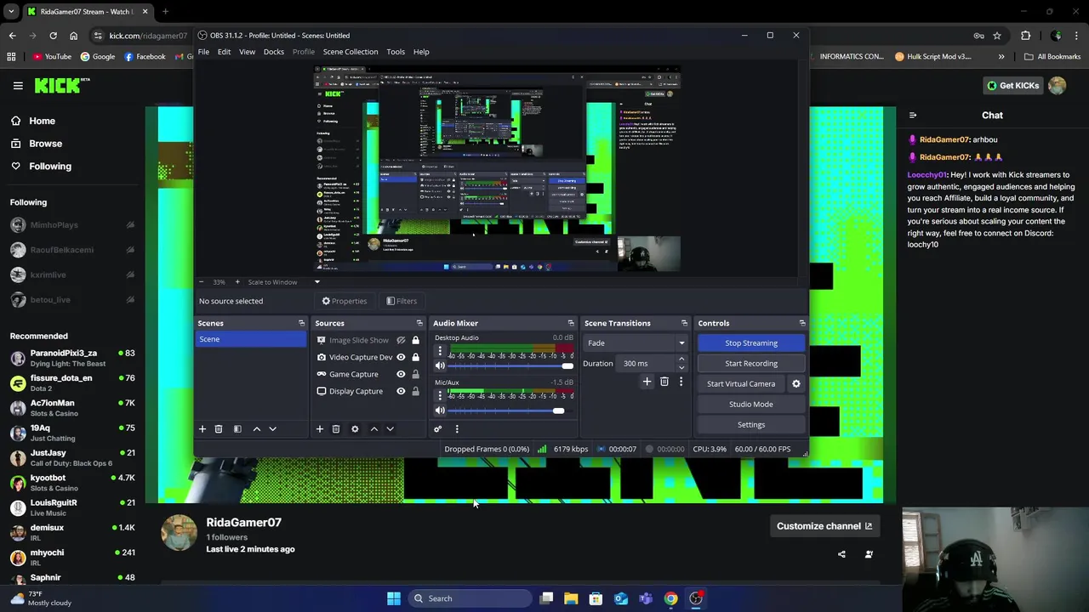Zoom out preview minus button
The height and width of the screenshot is (612, 1089).
click(x=202, y=282)
